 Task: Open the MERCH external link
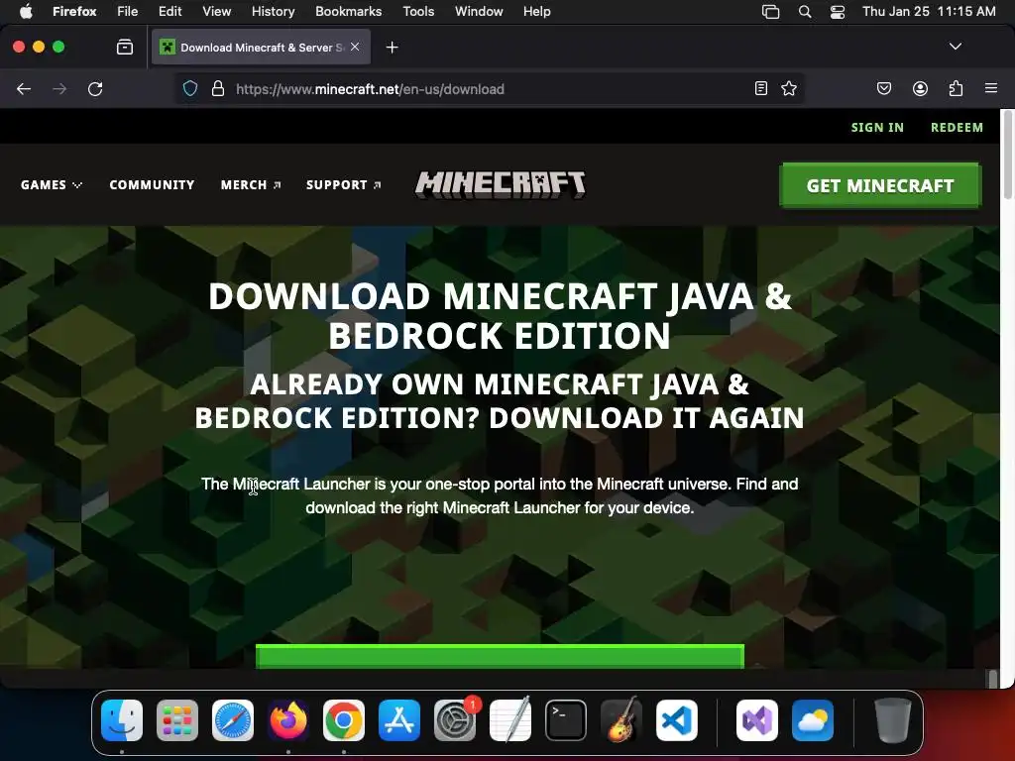point(251,185)
